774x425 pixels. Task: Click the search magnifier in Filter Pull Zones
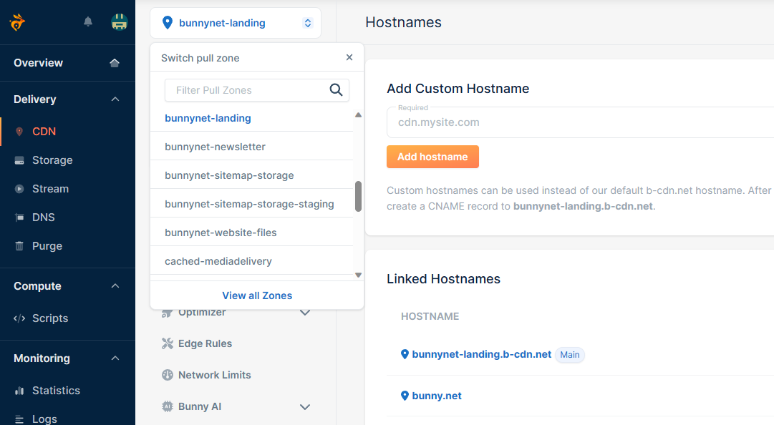click(336, 89)
